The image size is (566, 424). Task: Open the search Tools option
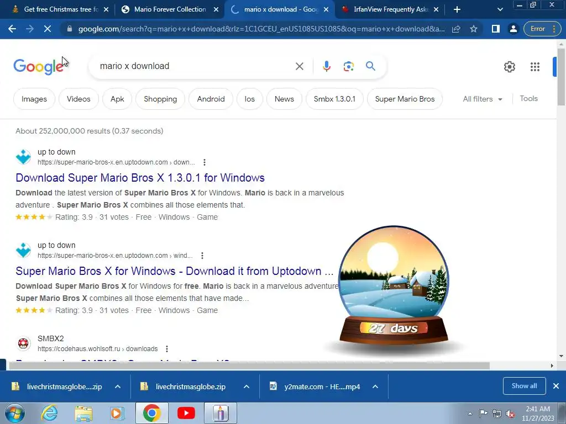(528, 98)
